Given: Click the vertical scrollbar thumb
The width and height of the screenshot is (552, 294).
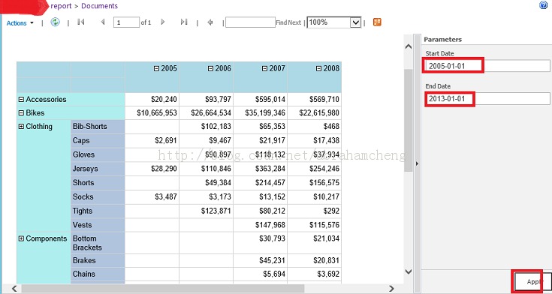Looking at the screenshot, I should click(409, 120).
